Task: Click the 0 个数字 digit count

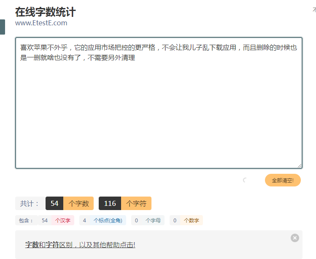Action: pos(186,220)
